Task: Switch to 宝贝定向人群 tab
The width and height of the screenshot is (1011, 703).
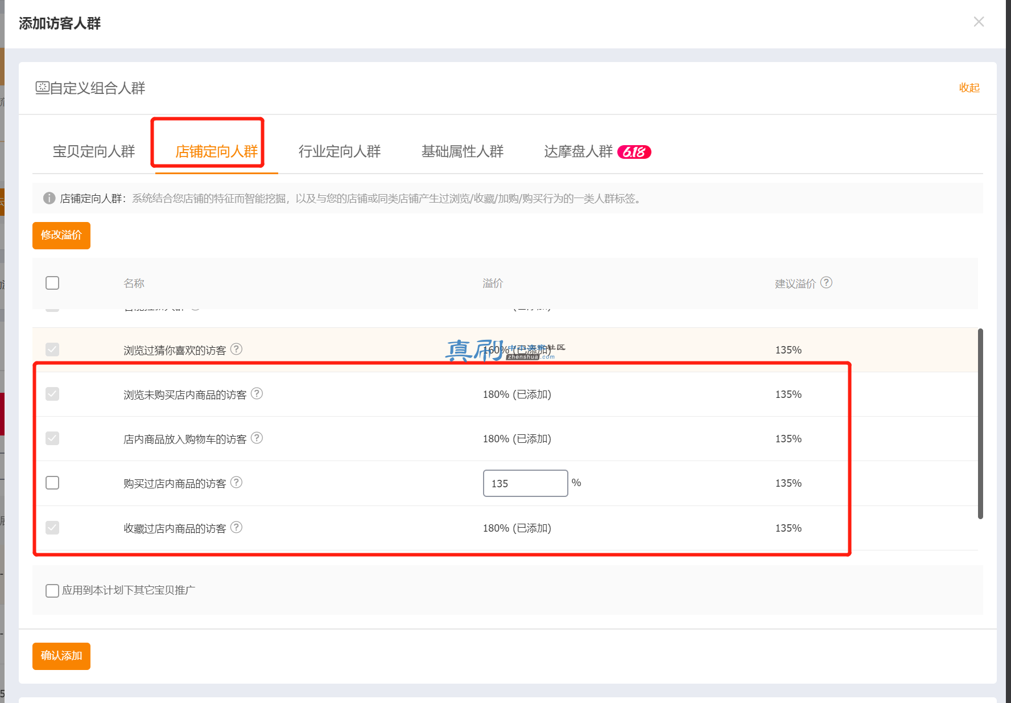Action: click(x=94, y=151)
